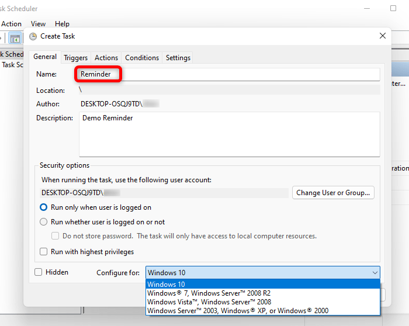Open the Triggers tab
The height and width of the screenshot is (326, 409).
click(x=75, y=58)
